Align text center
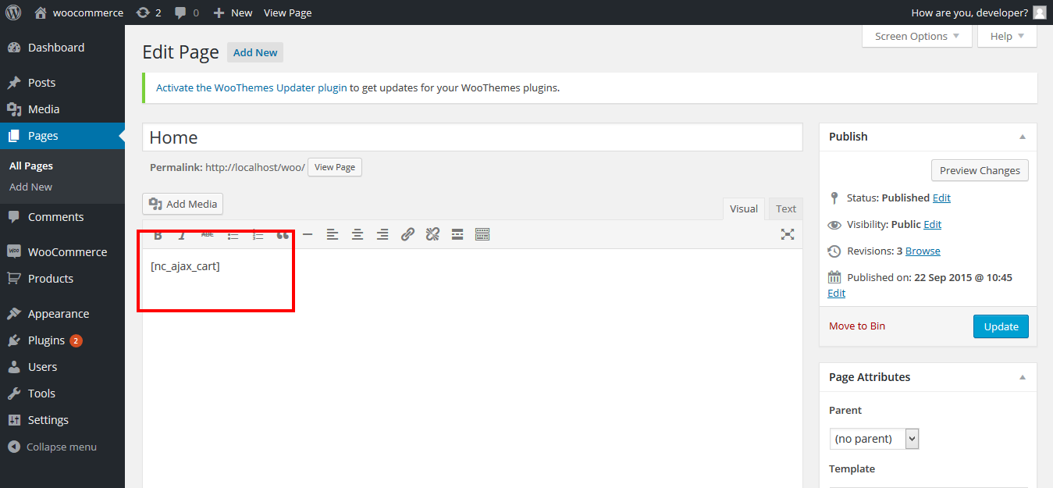 point(358,234)
